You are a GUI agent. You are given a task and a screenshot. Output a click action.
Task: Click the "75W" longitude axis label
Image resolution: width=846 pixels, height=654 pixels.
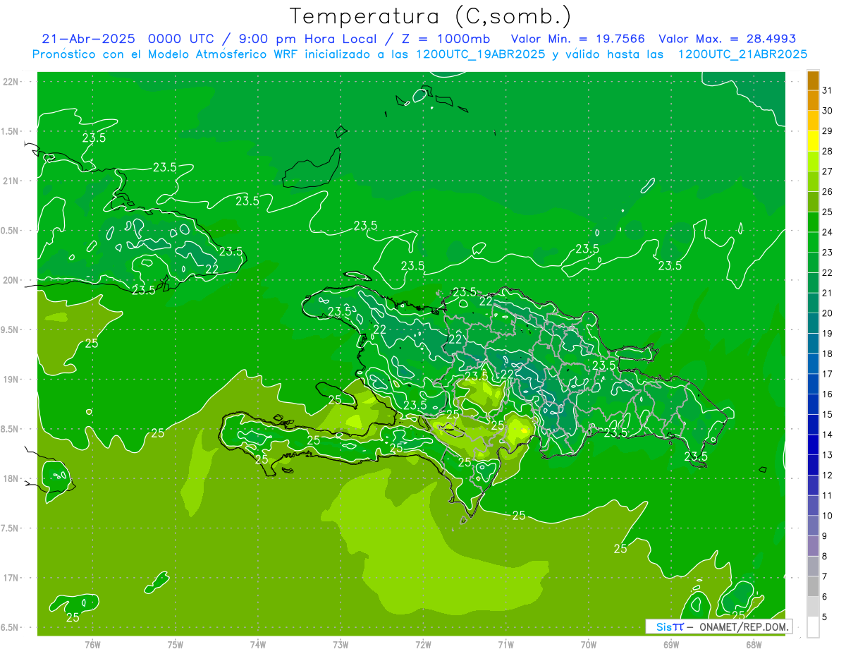176,644
